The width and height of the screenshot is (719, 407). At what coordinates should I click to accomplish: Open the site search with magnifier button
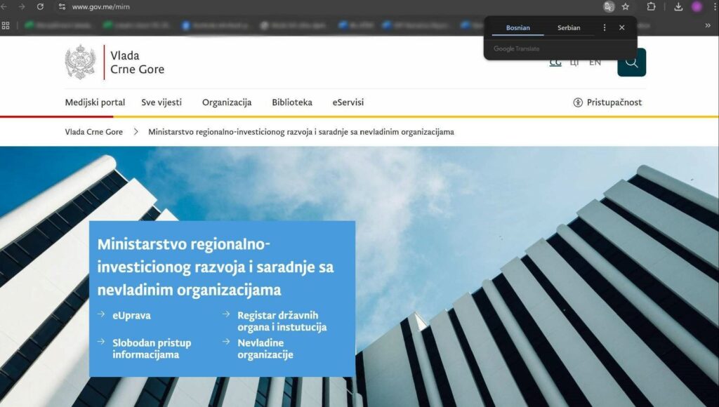tap(631, 62)
